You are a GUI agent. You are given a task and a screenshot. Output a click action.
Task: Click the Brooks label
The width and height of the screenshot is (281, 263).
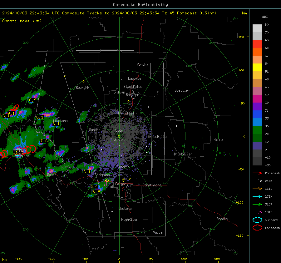coord(222,219)
